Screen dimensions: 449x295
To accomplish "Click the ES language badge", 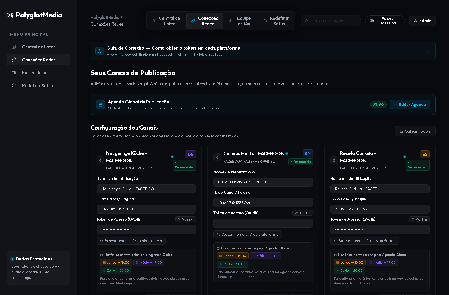I will click(x=425, y=154).
